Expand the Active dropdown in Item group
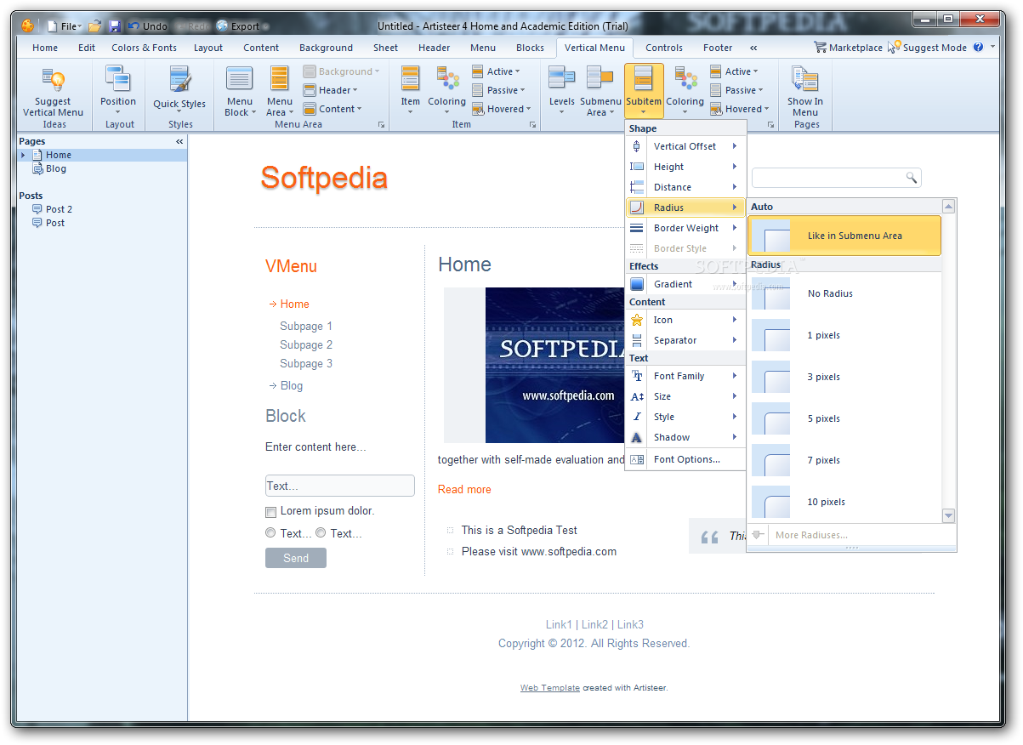 (497, 71)
